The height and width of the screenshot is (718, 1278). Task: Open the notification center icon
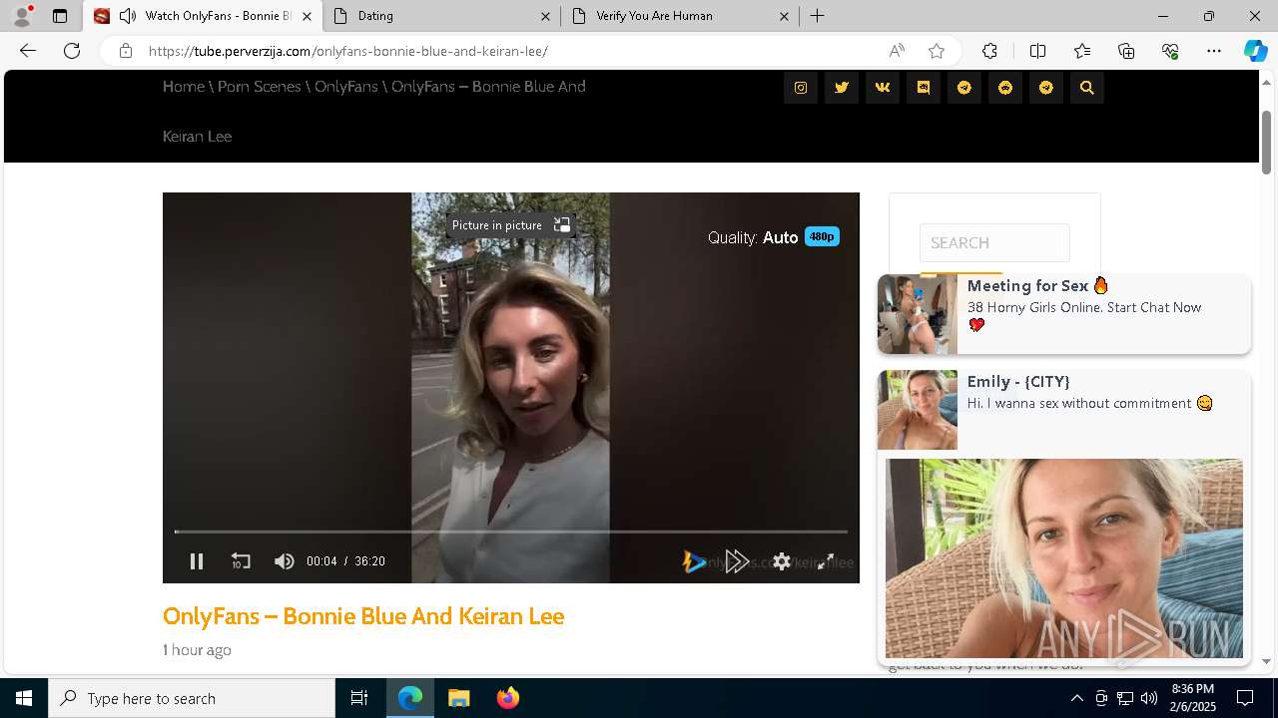[x=1245, y=698]
